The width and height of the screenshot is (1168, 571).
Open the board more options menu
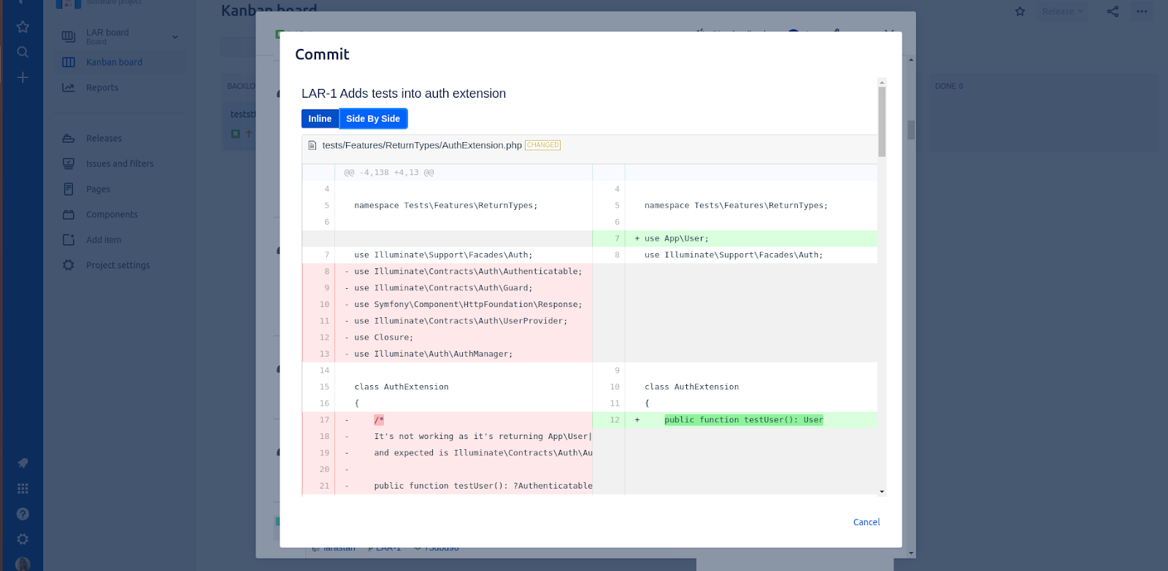pyautogui.click(x=1142, y=12)
